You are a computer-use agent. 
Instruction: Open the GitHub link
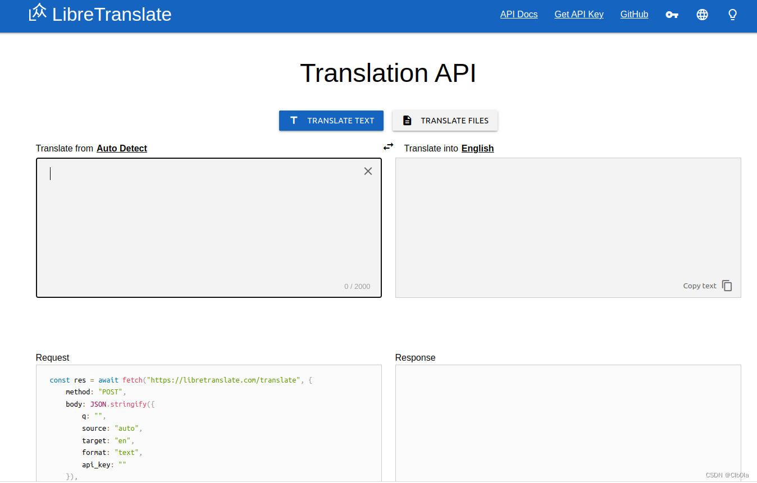click(634, 15)
